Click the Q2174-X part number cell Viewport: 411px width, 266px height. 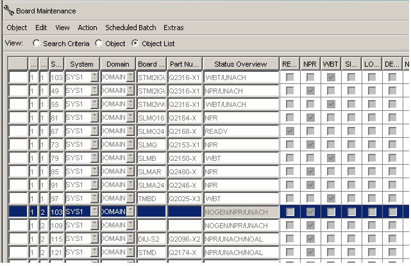185,253
